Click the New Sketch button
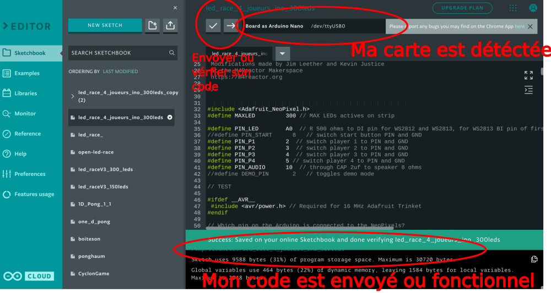 point(105,25)
